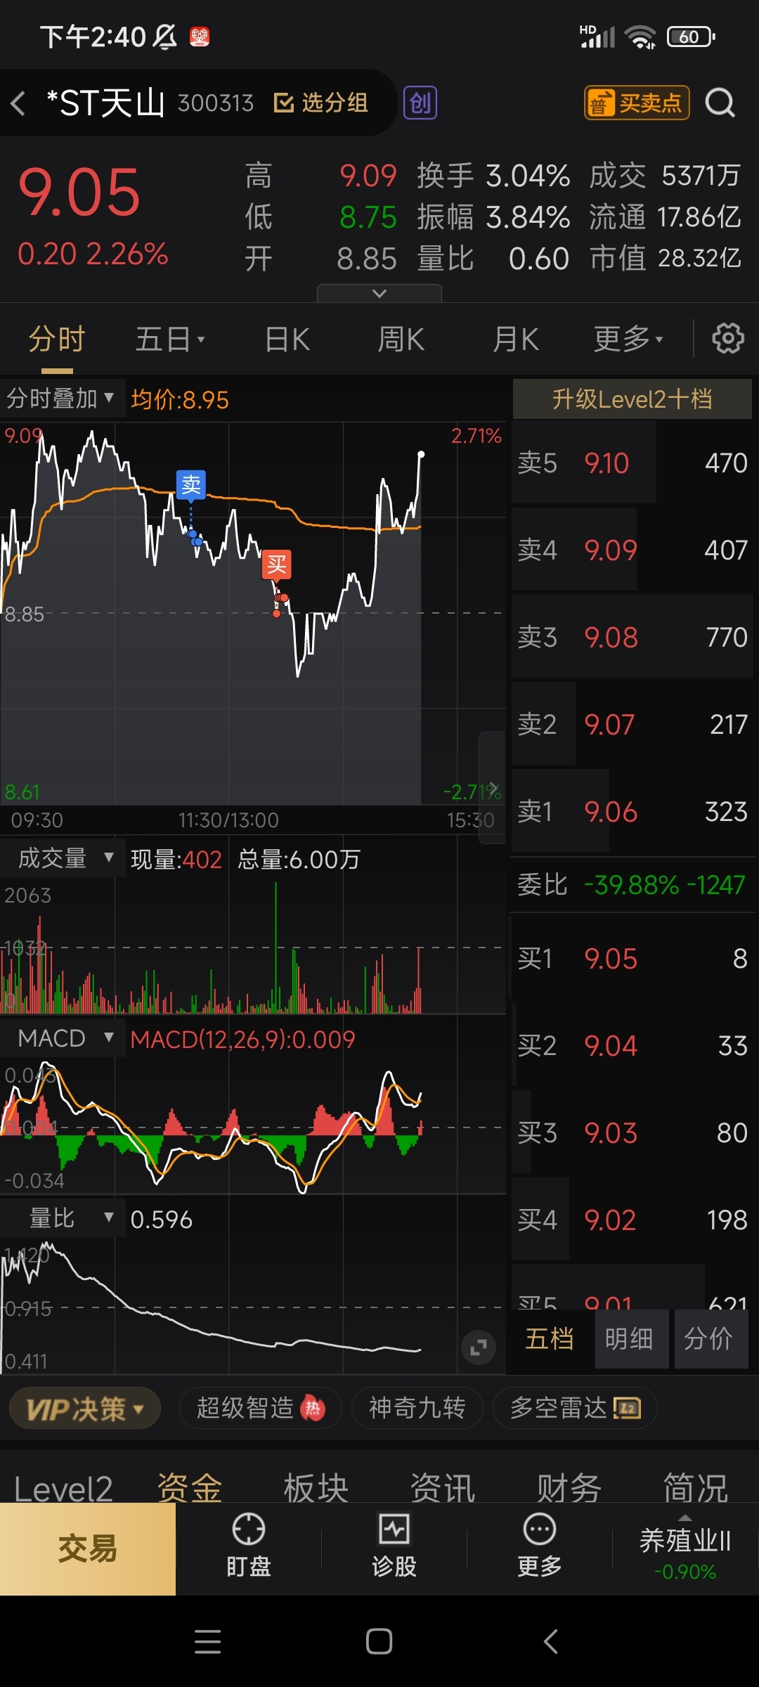The height and width of the screenshot is (1687, 759).
Task: Tap the 9.05 current price display
Action: [x=79, y=193]
